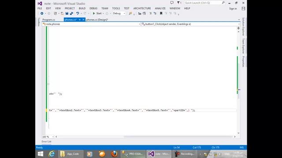
Task: Click the member list icon after Find in Files
Action: point(140,14)
